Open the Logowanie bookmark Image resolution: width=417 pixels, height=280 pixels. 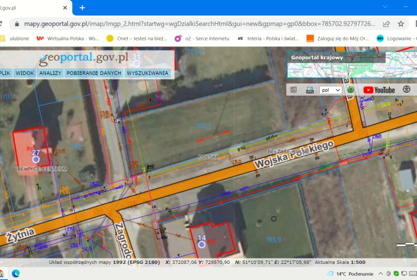coord(397,39)
